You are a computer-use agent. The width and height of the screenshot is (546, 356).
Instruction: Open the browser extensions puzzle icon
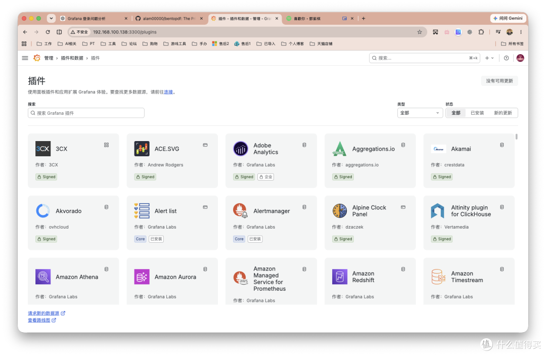[x=481, y=32]
